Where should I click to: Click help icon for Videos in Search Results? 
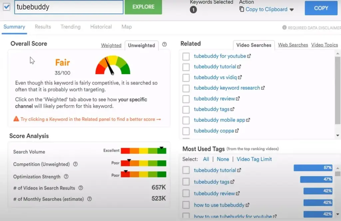coord(81,188)
